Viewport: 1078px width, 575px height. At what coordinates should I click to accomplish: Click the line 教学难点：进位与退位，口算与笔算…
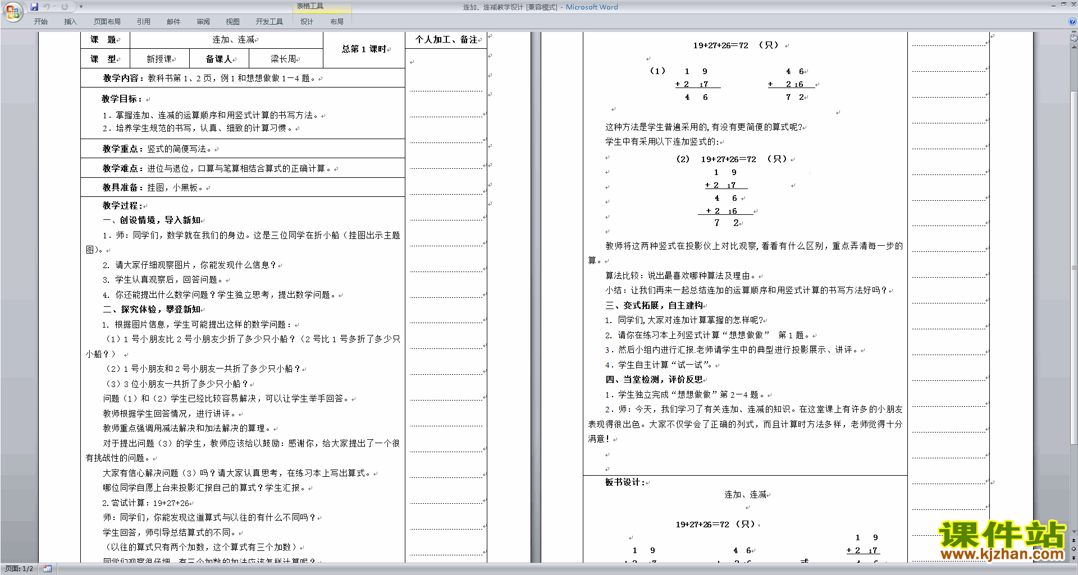point(218,168)
